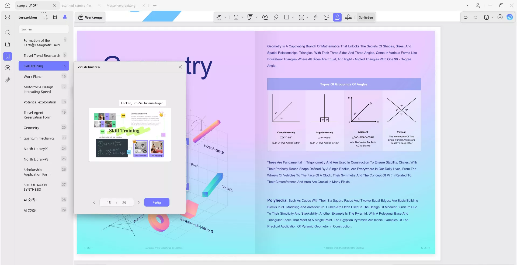Open the comments panel sidebar icon

8,68
